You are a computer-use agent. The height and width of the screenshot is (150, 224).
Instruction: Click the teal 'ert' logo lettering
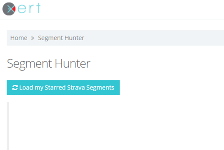(29, 8)
